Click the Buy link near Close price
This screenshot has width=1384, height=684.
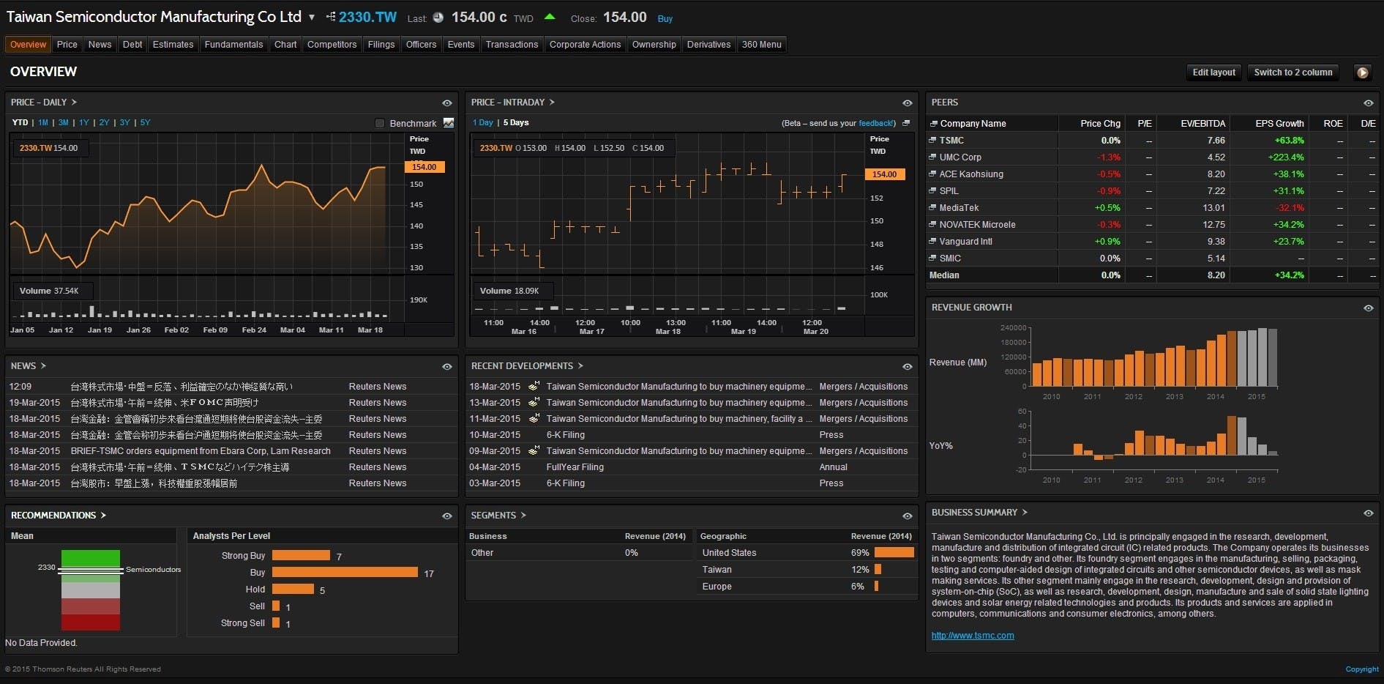point(665,18)
